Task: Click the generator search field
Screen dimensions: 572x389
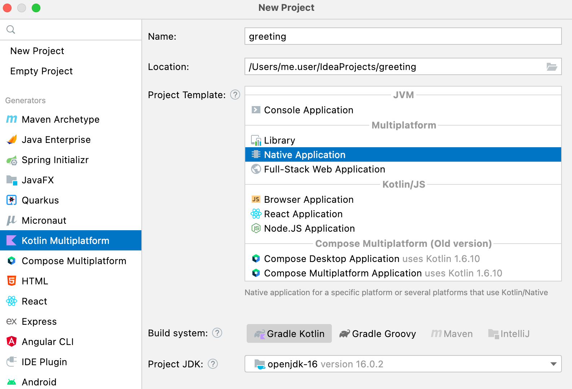Action: pos(71,30)
